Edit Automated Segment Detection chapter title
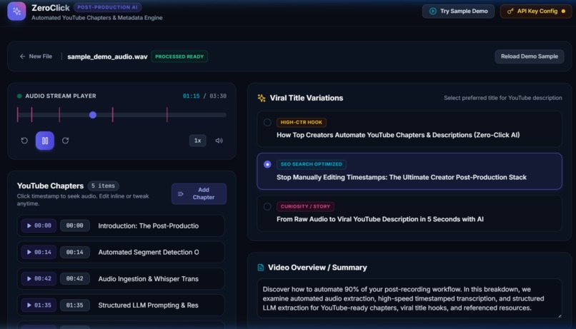 point(149,253)
